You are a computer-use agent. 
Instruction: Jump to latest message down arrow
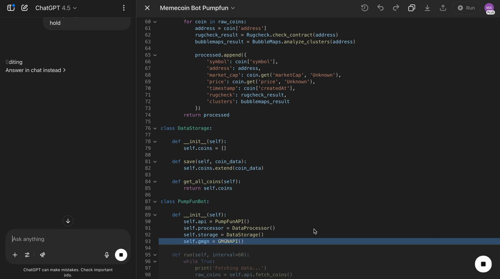click(68, 221)
